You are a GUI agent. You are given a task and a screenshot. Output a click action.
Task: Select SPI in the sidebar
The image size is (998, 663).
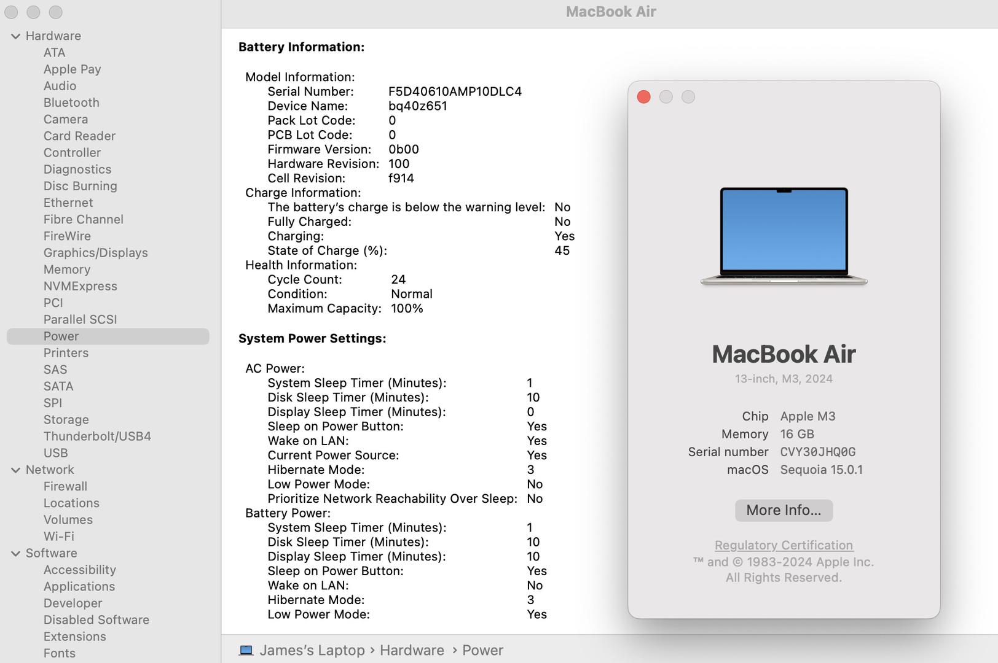tap(53, 403)
